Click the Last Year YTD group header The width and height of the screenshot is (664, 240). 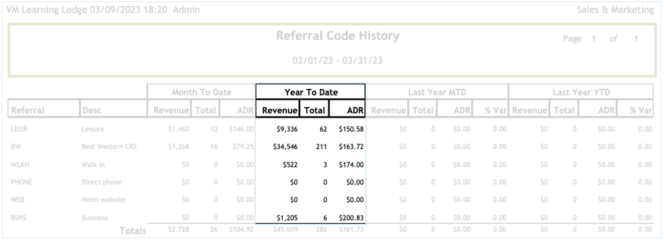tap(580, 92)
